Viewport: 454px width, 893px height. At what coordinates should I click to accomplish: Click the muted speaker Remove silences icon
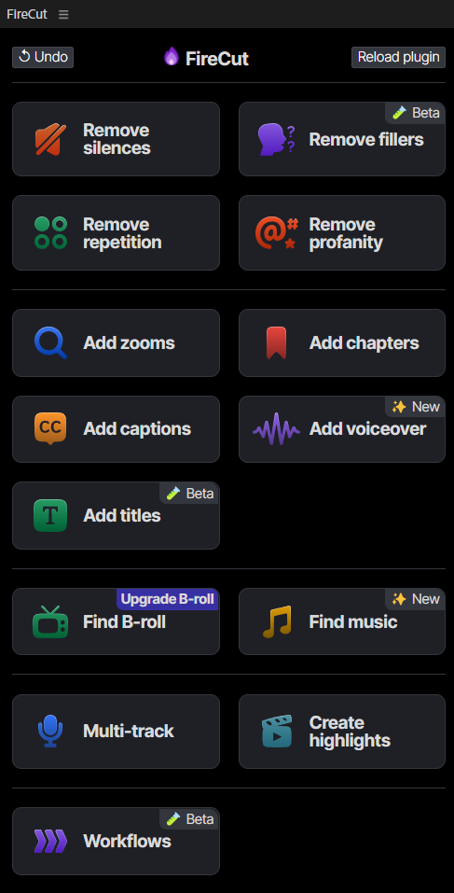(50, 139)
